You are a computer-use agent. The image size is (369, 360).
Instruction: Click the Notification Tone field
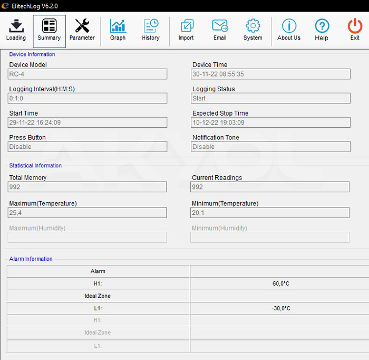pyautogui.click(x=270, y=147)
